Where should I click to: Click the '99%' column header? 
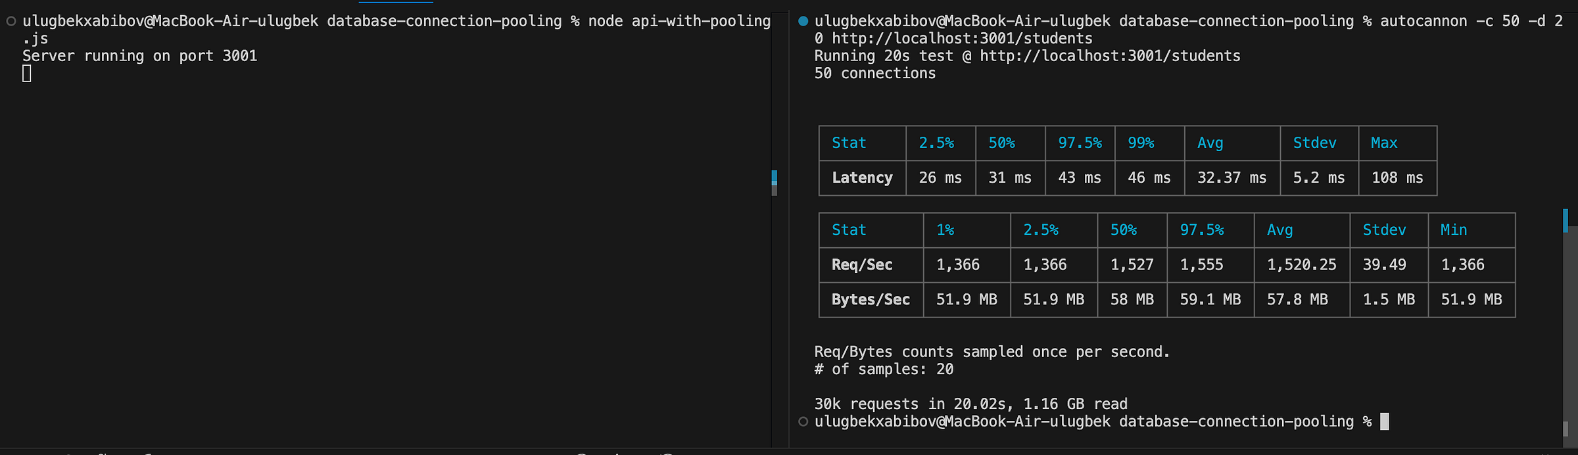1141,143
